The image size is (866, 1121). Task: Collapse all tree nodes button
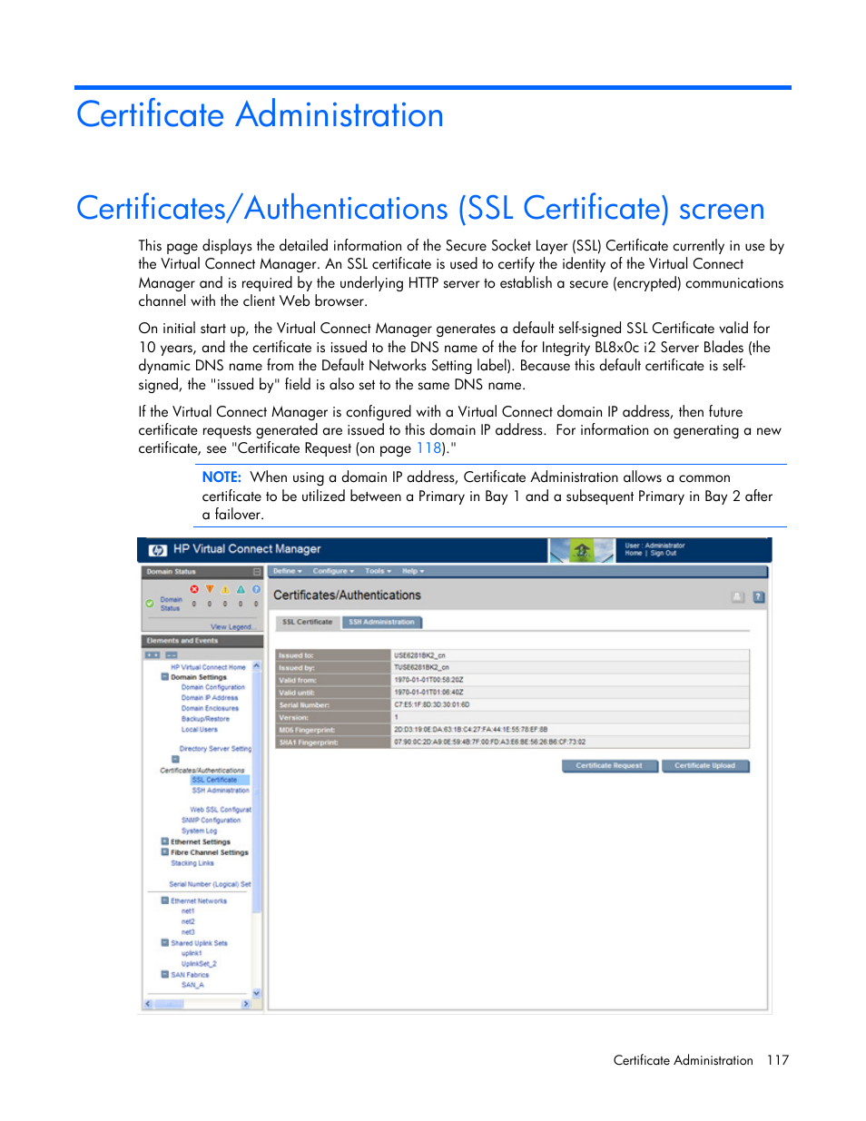tap(172, 654)
